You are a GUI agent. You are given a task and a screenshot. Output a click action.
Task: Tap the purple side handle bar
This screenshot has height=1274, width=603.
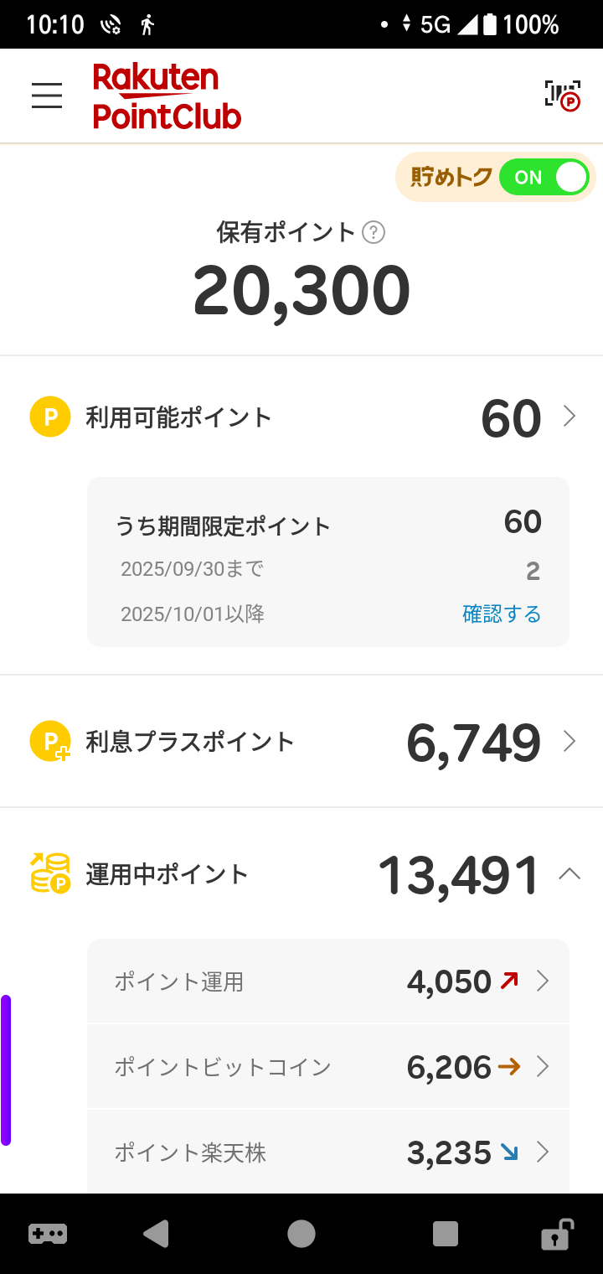tap(7, 1069)
